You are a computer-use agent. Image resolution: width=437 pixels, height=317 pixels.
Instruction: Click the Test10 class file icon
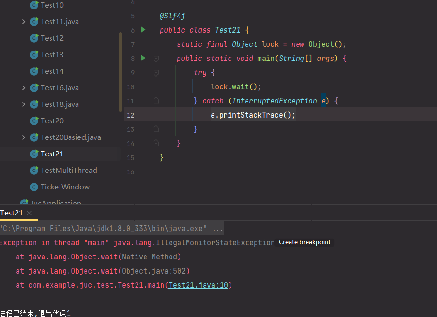(x=34, y=5)
